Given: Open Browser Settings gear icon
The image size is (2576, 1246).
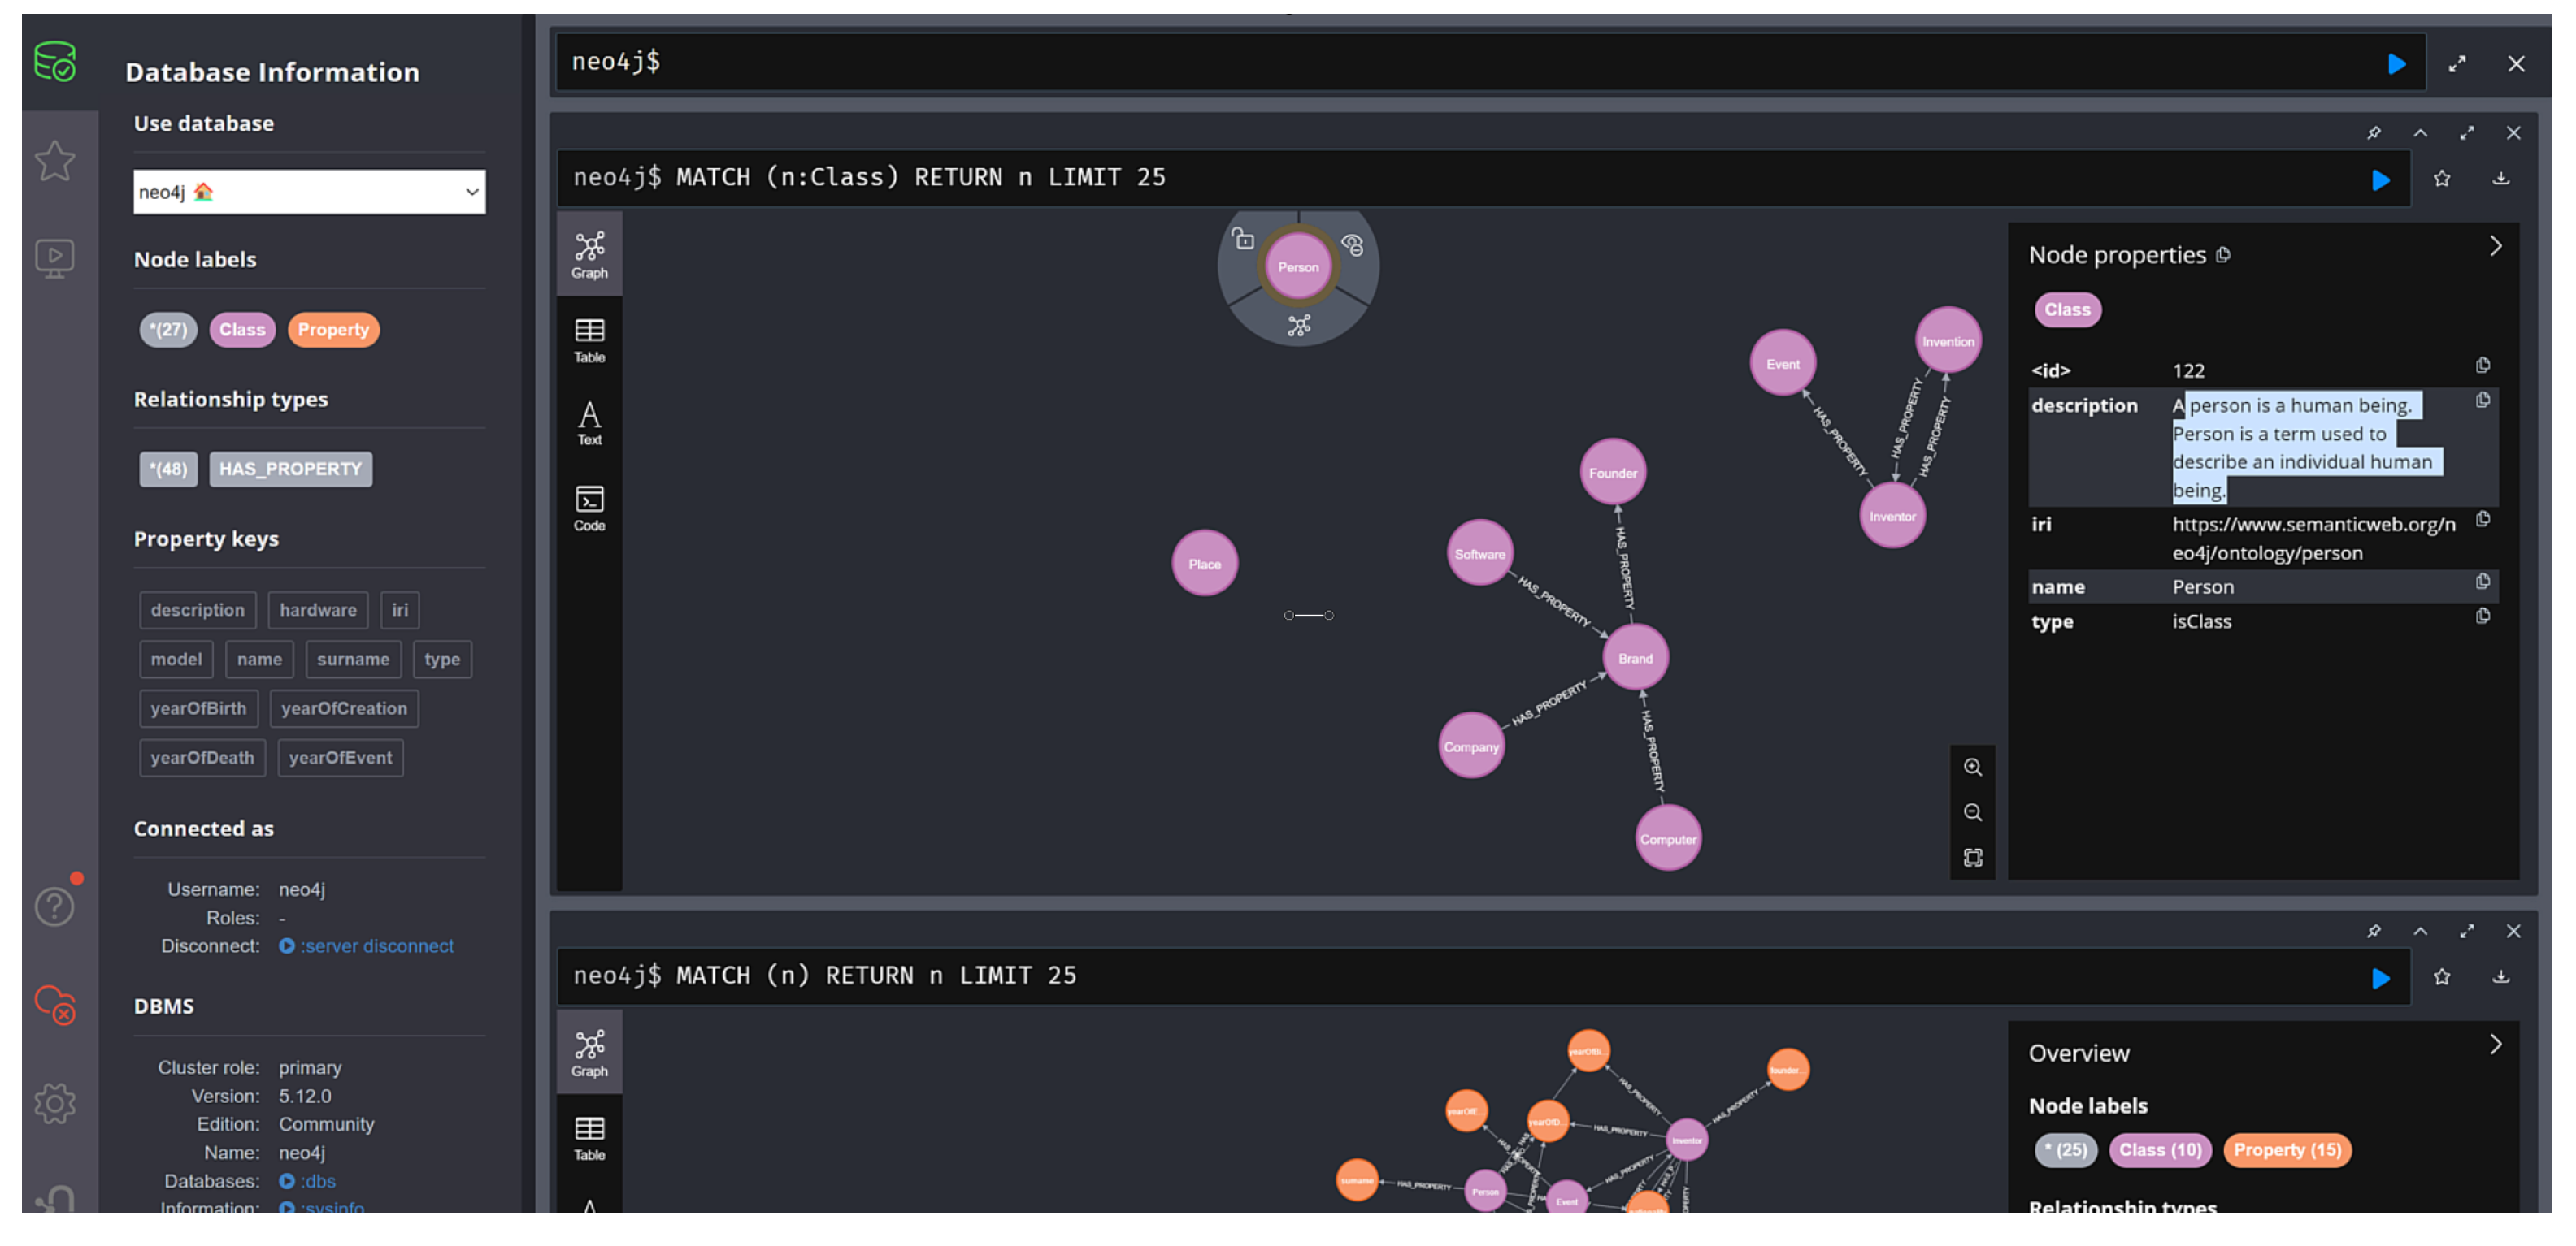Looking at the screenshot, I should pyautogui.click(x=55, y=1104).
